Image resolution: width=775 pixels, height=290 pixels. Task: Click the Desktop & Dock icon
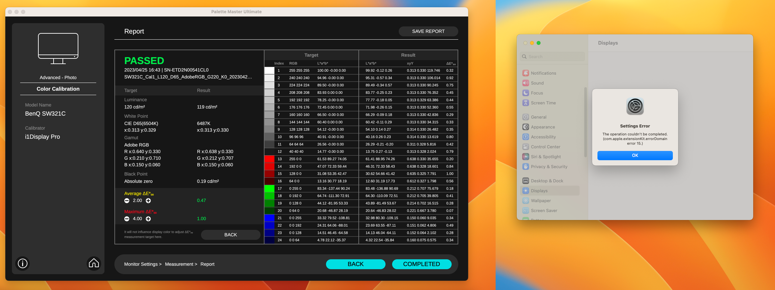(526, 181)
